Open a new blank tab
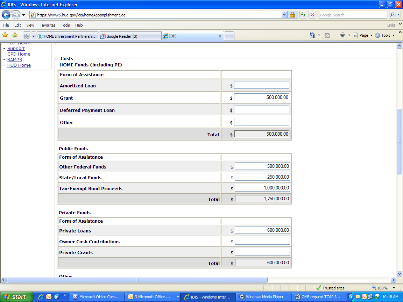Image resolution: width=403 pixels, height=302 pixels. pos(229,36)
